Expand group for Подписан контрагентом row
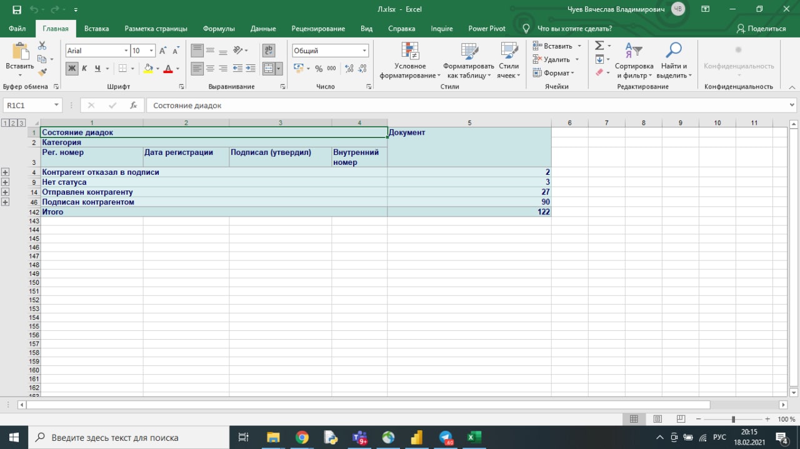The width and height of the screenshot is (800, 449). pos(6,202)
